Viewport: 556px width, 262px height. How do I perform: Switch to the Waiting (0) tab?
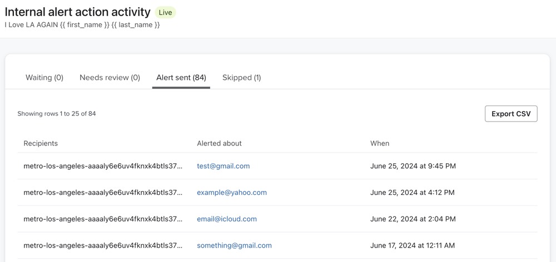(44, 78)
